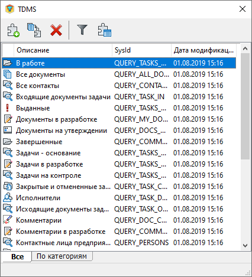Click the folder icon beside Завершенные
The image size is (252, 277).
(8, 142)
